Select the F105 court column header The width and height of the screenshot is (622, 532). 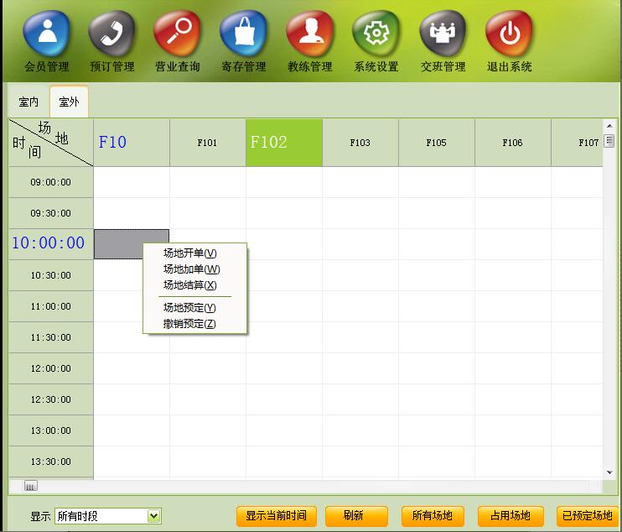(x=437, y=143)
